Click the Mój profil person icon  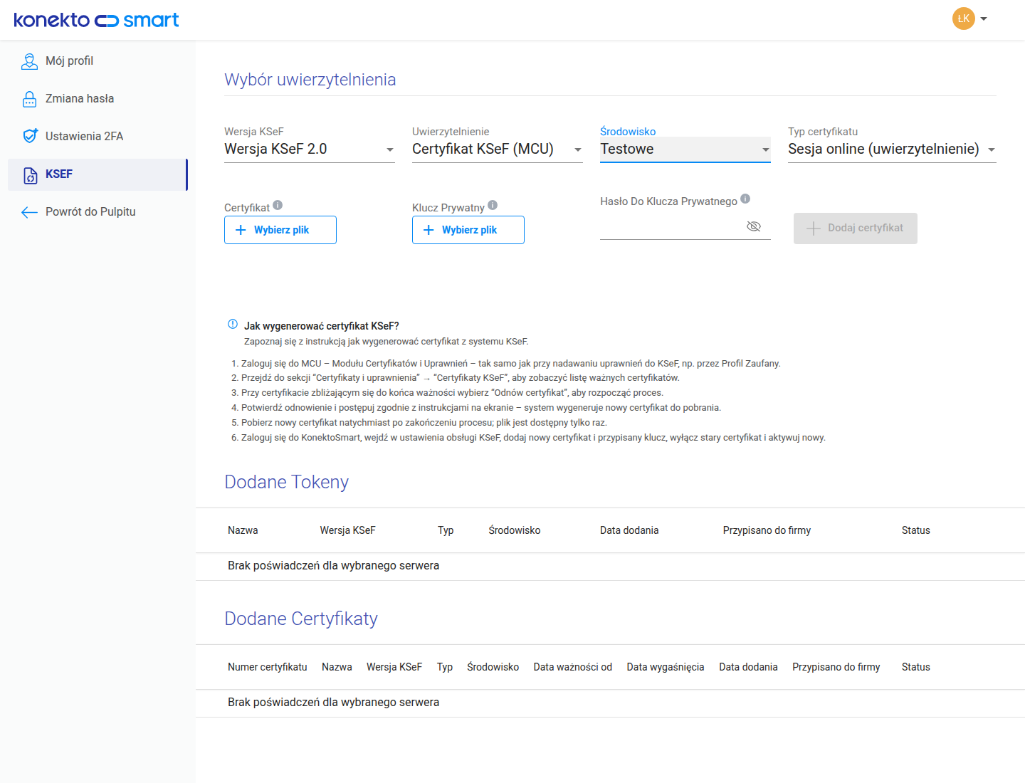coord(29,61)
